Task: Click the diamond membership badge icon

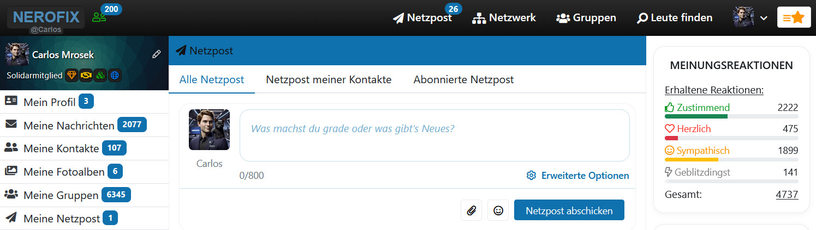Action: click(x=72, y=76)
